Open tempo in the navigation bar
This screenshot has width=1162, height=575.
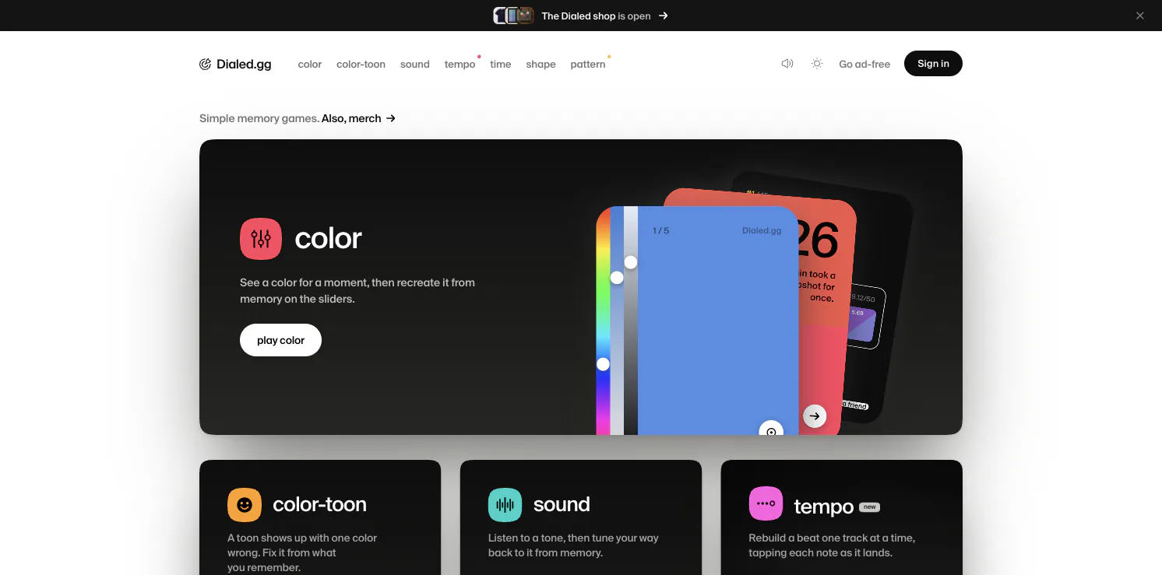[x=460, y=65]
